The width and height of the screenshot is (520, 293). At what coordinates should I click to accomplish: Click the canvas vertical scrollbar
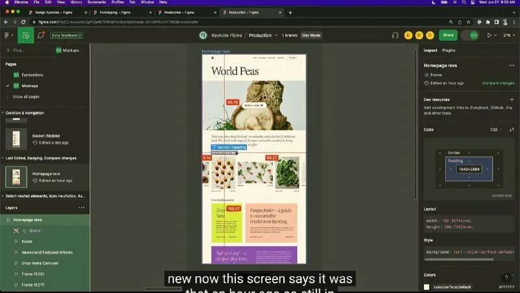coord(415,124)
